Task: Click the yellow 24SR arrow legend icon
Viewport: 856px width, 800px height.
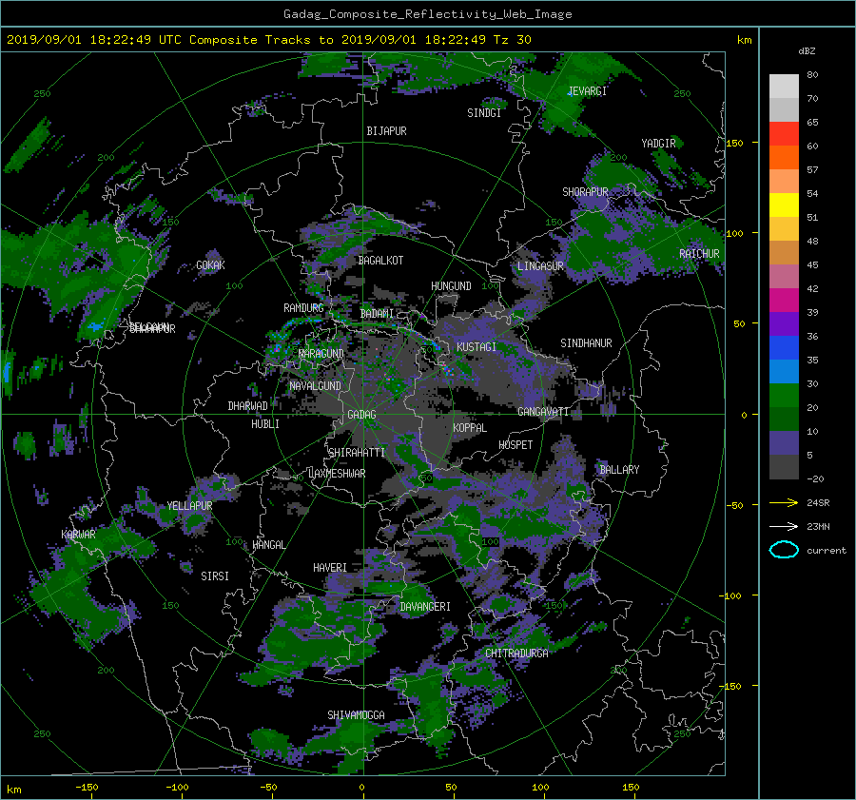Action: (784, 502)
